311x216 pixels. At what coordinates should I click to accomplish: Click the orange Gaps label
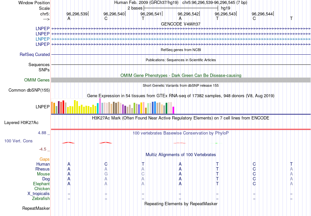pos(45,159)
